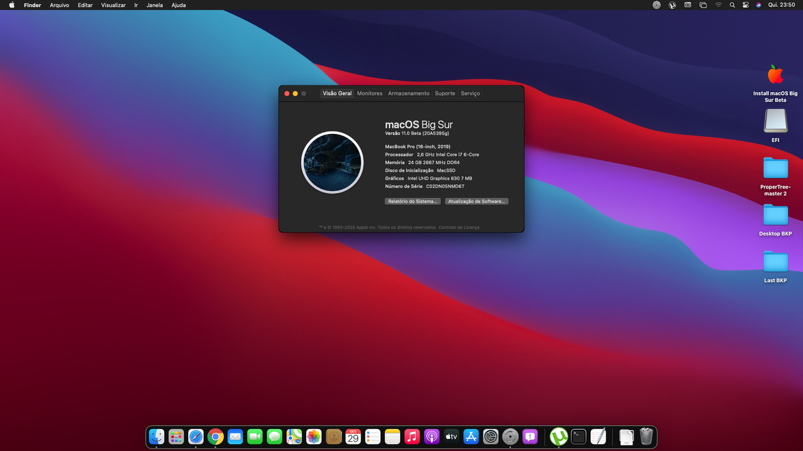Launch Music from the Dock
This screenshot has height=451, width=803.
point(412,437)
